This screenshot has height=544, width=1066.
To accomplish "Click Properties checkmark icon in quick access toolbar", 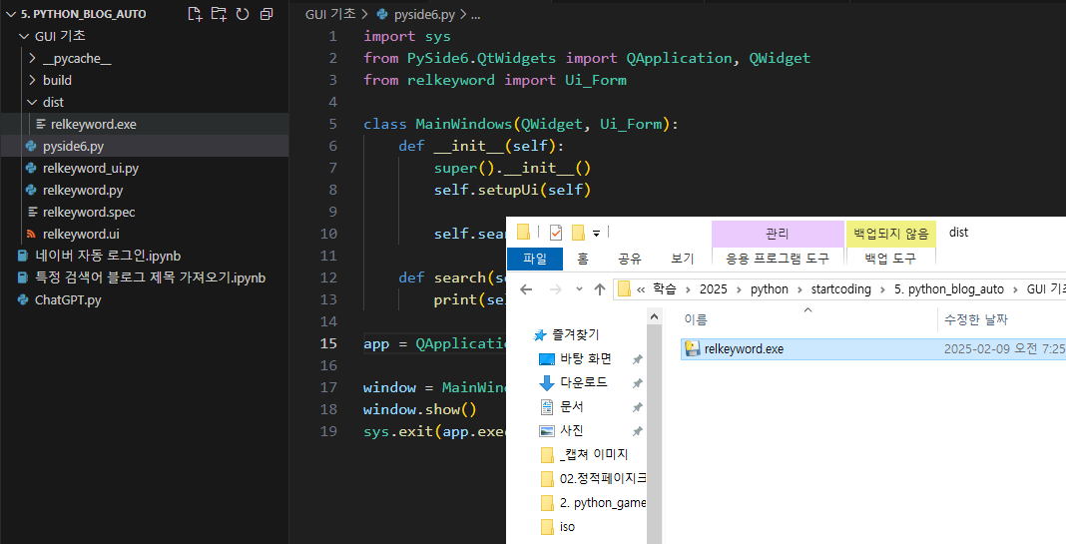I will coord(555,234).
